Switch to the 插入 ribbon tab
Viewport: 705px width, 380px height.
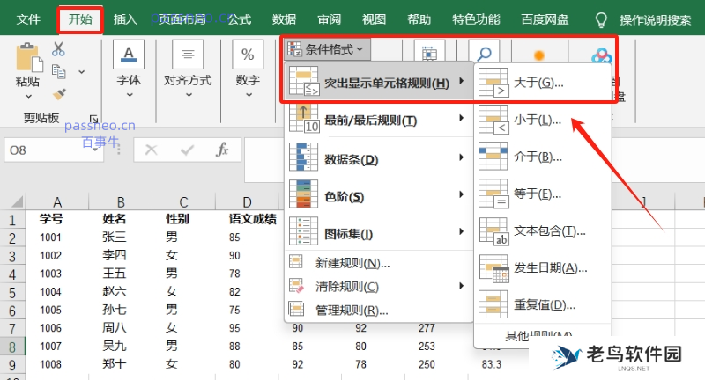125,19
